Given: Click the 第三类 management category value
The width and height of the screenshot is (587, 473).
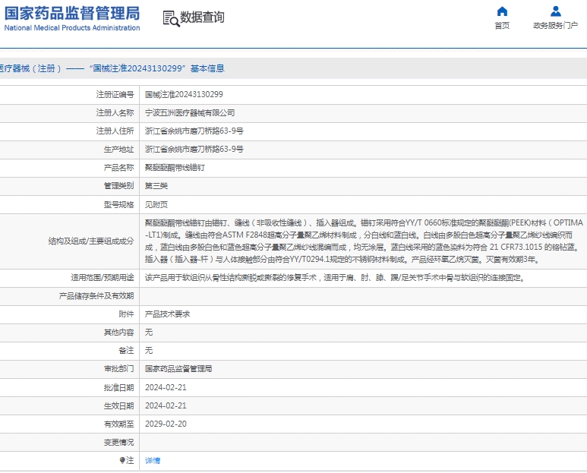Looking at the screenshot, I should (x=156, y=186).
